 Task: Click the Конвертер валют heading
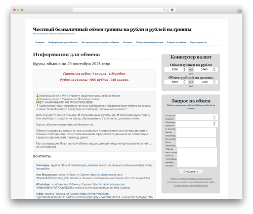coord(191,57)
